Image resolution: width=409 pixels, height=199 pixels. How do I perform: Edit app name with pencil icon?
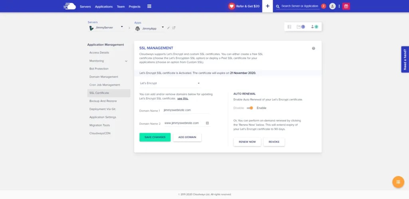tap(169, 28)
